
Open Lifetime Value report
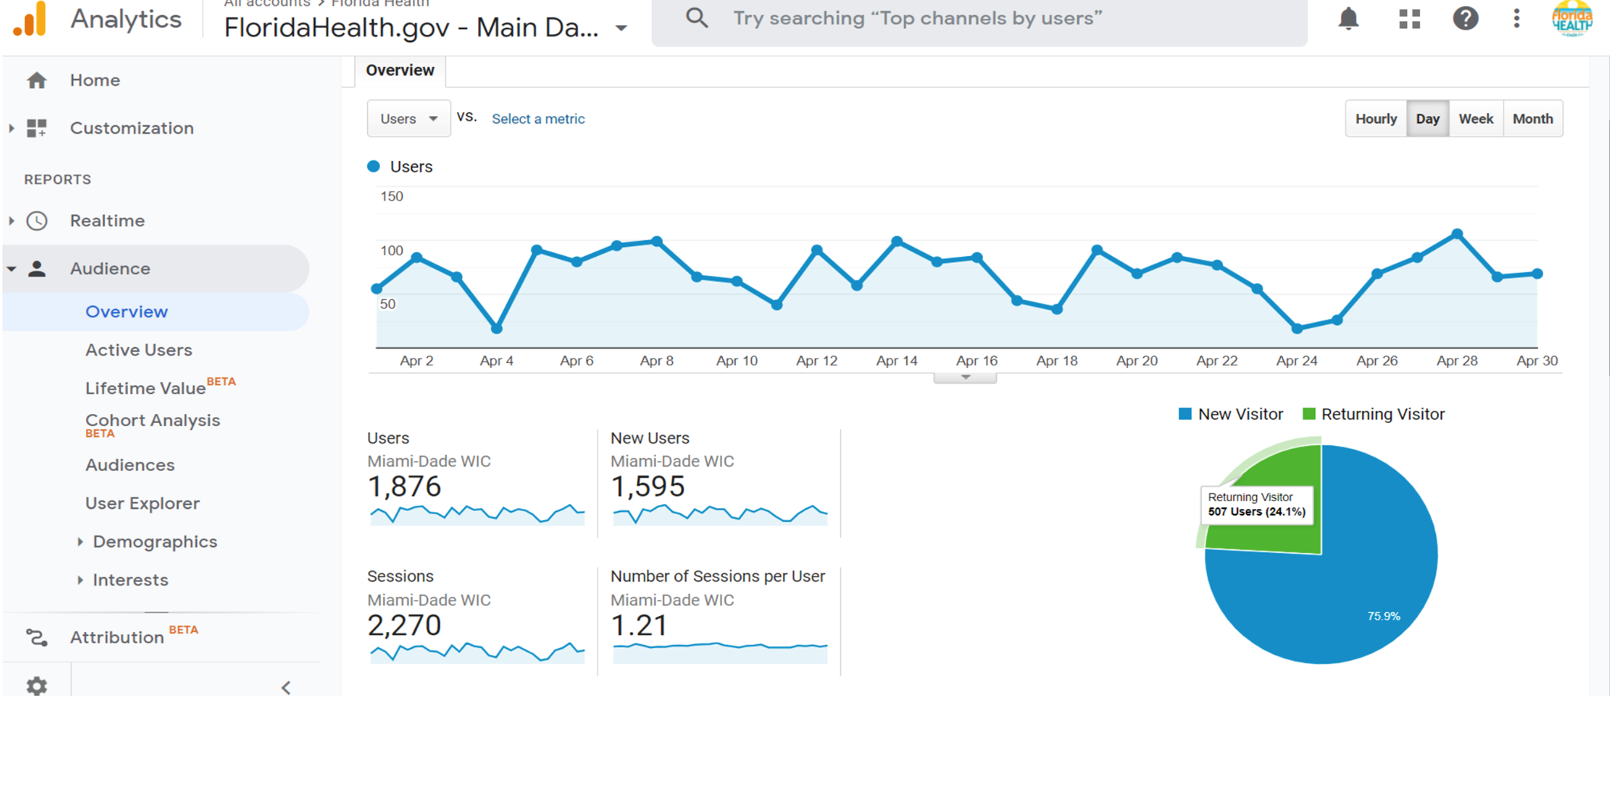[145, 388]
